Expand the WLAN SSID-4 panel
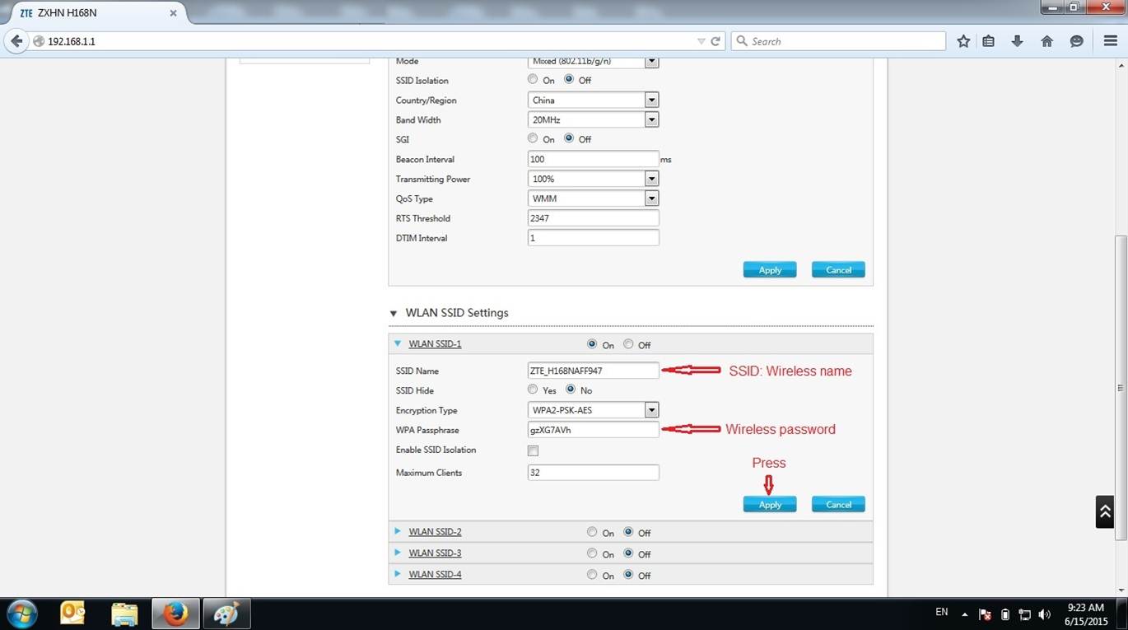1128x630 pixels. click(x=398, y=574)
